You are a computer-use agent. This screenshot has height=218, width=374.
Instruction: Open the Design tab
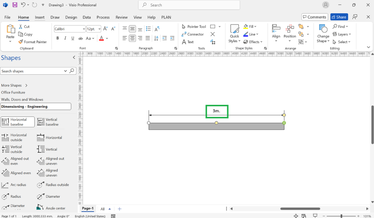tap(71, 17)
